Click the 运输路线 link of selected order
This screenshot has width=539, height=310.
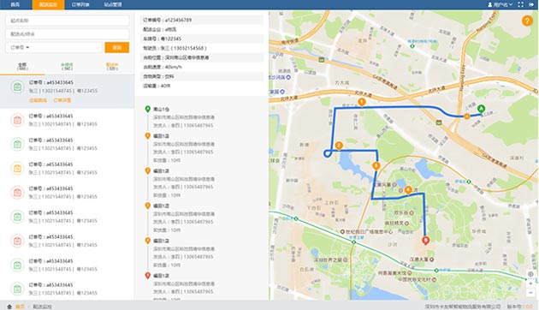click(x=38, y=100)
